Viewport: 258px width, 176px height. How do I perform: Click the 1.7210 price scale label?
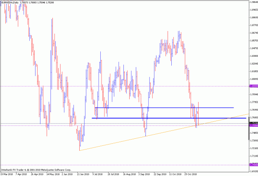[x=254, y=148]
